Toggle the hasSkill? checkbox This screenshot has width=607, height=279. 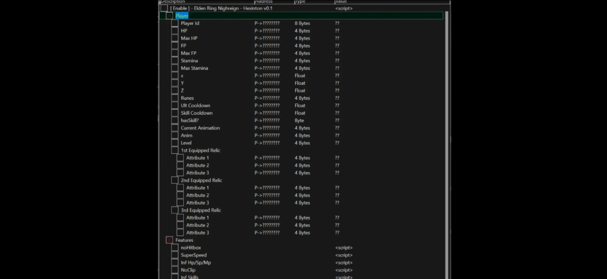point(175,121)
